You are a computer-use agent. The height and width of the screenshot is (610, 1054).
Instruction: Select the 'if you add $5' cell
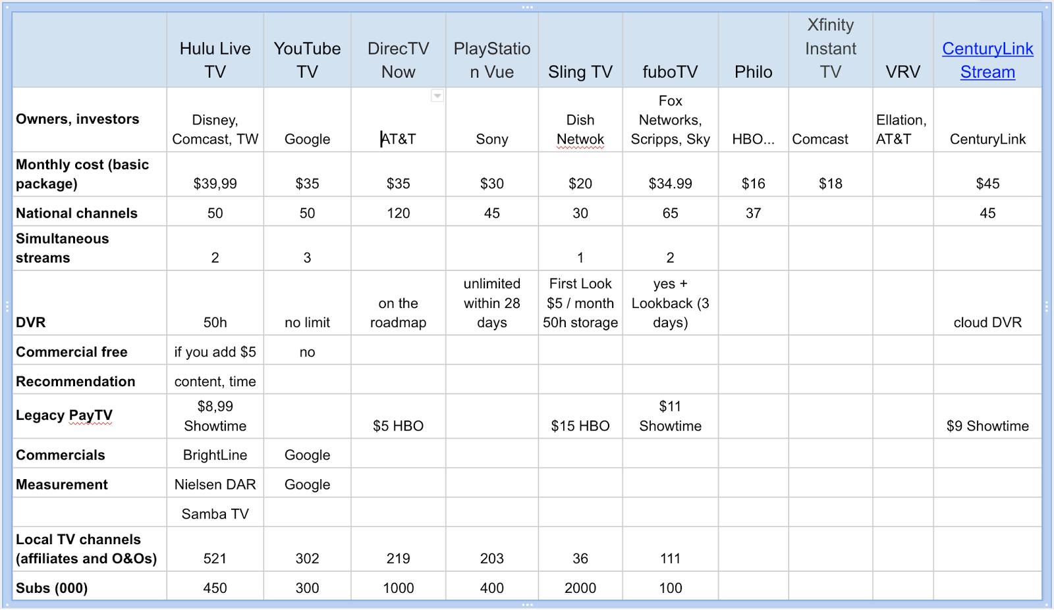point(215,350)
